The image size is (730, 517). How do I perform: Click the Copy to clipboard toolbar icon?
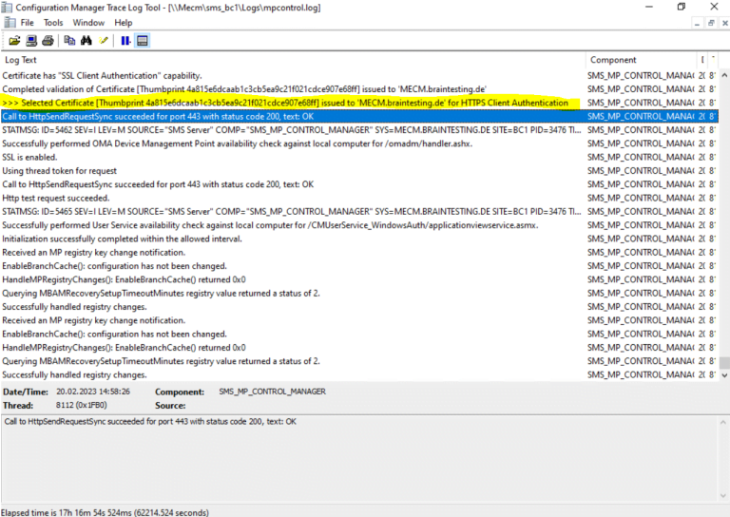[69, 41]
